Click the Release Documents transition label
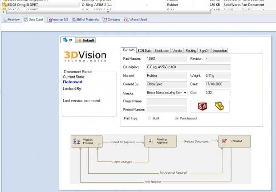The image size is (276, 192). click(196, 142)
